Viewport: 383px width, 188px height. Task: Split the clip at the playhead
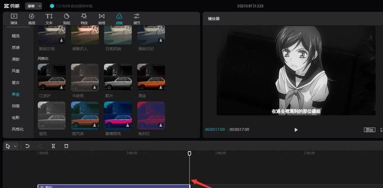pyautogui.click(x=53, y=146)
